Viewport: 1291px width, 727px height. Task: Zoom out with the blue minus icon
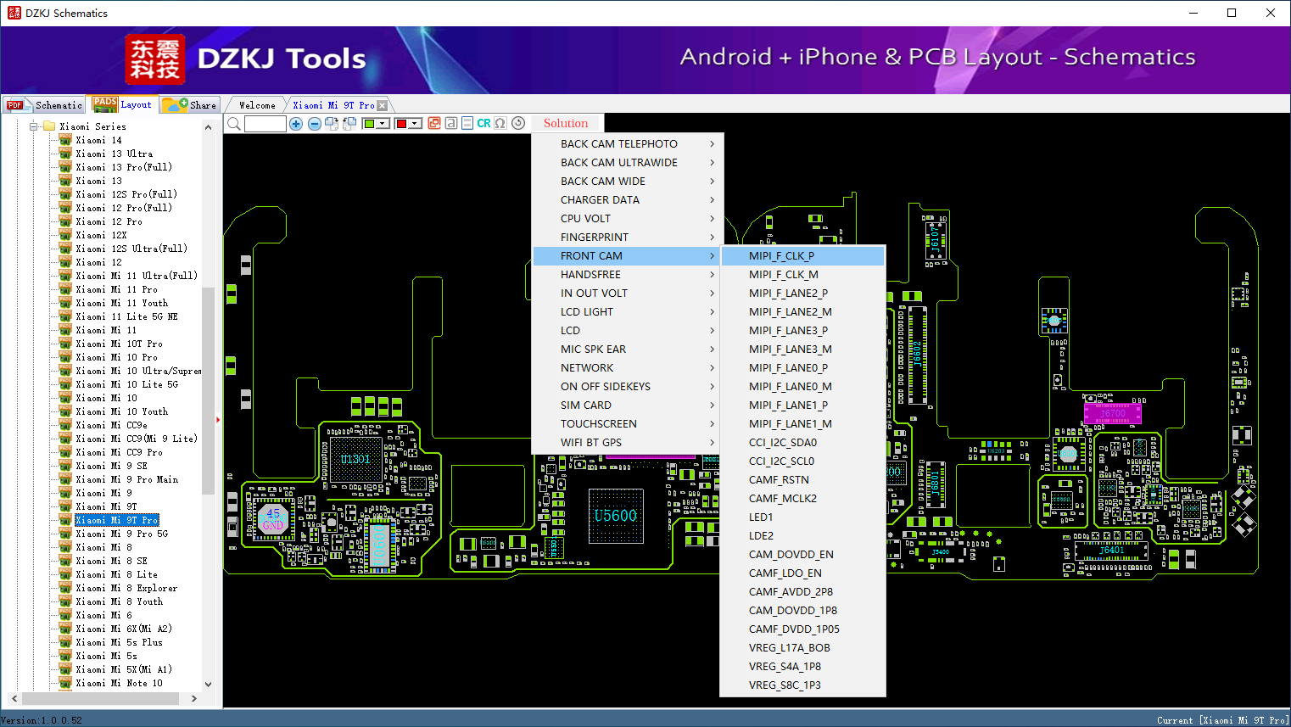tap(314, 124)
